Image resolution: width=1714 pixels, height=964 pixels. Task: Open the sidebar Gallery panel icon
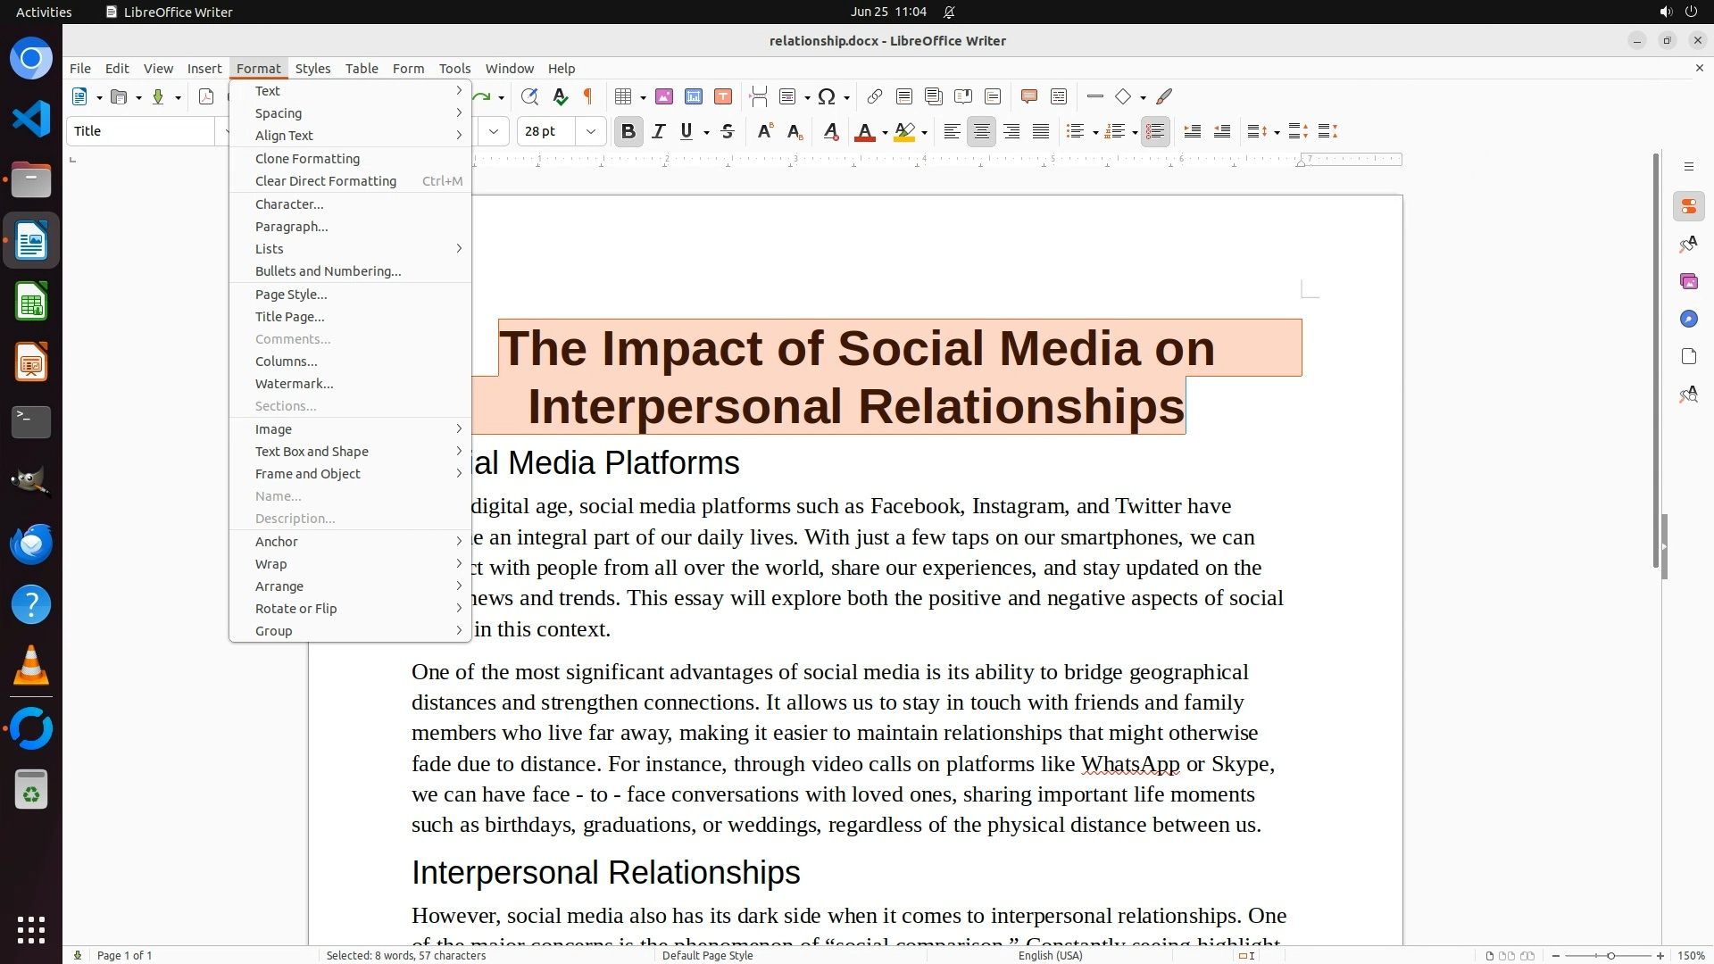[x=1688, y=282]
